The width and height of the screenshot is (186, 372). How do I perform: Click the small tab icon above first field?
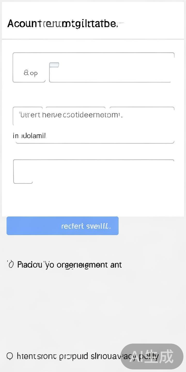[54, 65]
